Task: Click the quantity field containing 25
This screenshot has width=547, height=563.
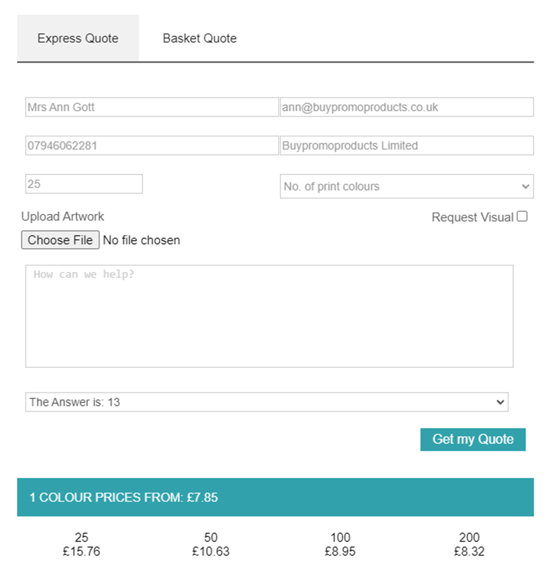Action: pyautogui.click(x=84, y=183)
